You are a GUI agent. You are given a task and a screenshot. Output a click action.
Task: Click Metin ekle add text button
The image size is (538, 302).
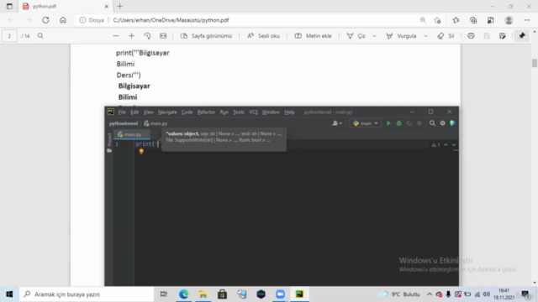click(313, 36)
